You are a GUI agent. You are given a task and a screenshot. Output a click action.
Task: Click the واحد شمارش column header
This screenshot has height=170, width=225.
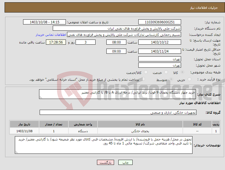pos(83,124)
